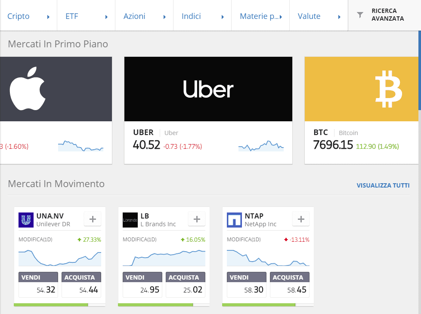Click the -13.11% change value
The height and width of the screenshot is (314, 421).
coord(299,240)
